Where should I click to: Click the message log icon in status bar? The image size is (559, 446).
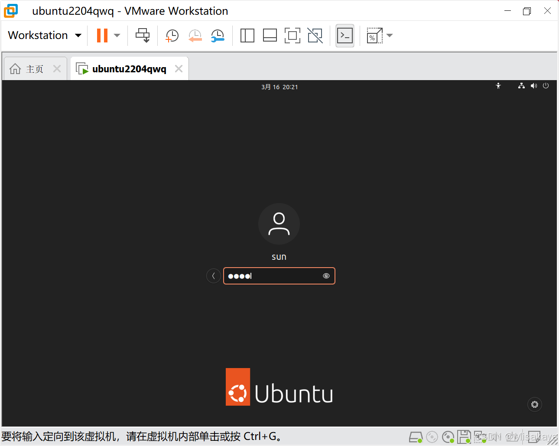pos(535,437)
